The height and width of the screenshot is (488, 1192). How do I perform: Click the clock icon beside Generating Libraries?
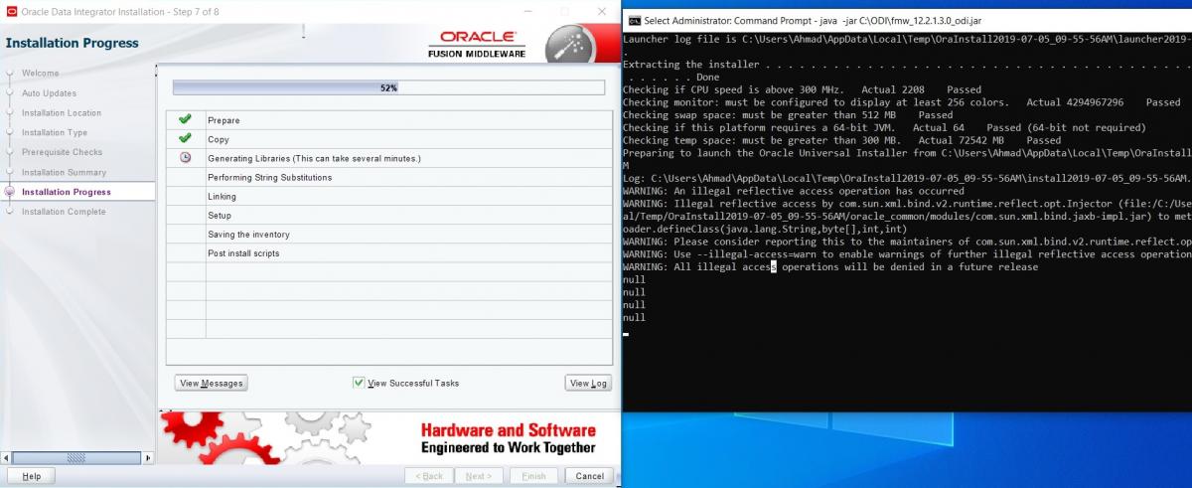[x=185, y=158]
